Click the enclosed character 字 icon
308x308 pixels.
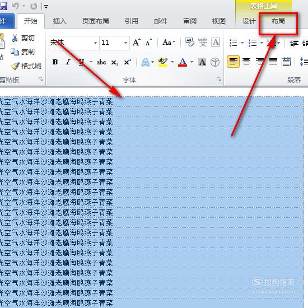(215, 62)
